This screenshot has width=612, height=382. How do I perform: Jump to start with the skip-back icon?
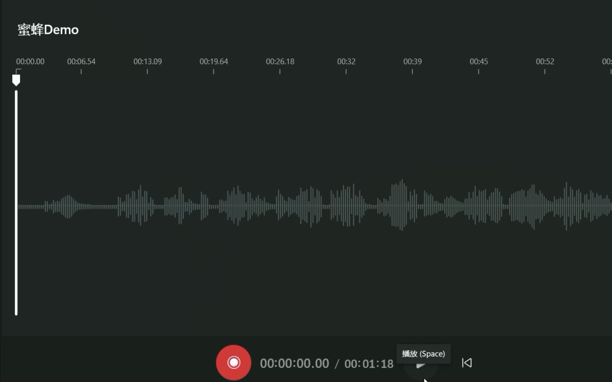point(467,363)
